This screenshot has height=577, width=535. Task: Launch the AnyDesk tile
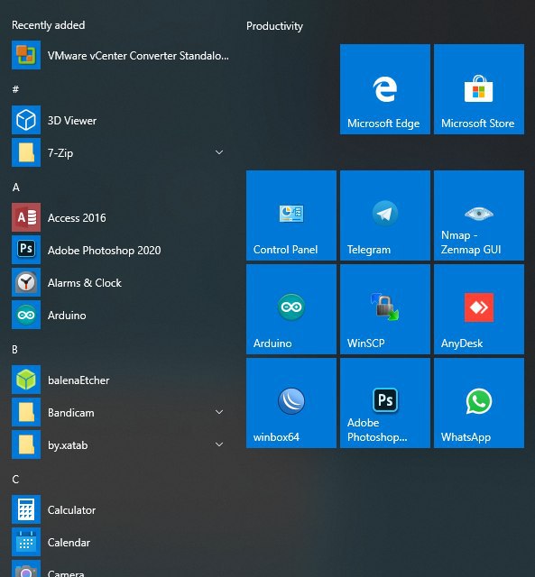coord(479,309)
